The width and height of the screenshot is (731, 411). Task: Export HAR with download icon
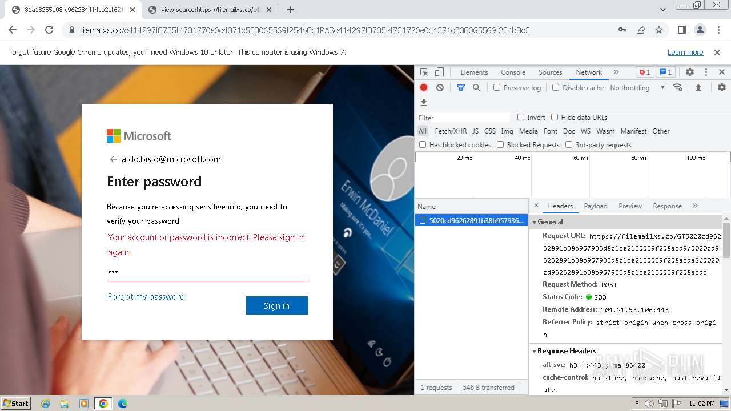(x=424, y=102)
